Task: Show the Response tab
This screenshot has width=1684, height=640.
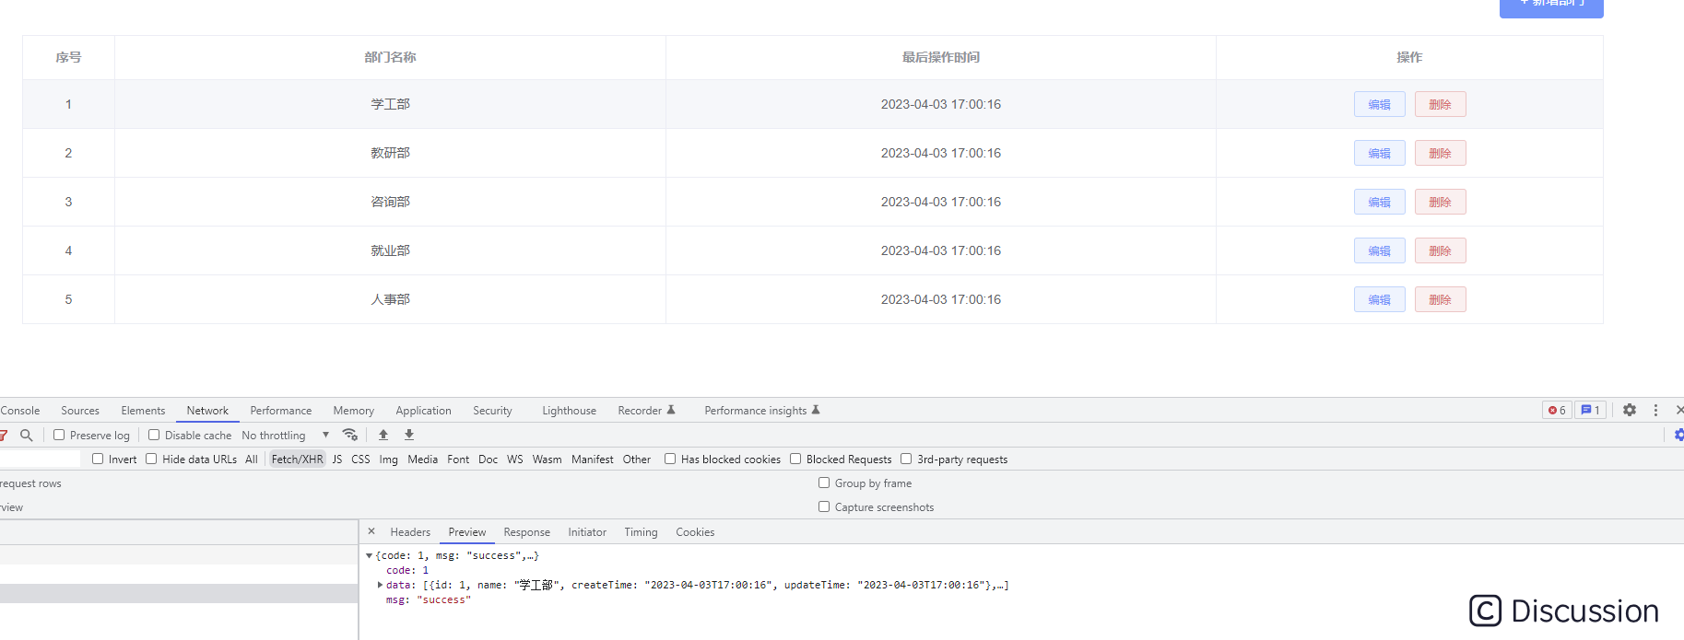Action: coord(526,532)
